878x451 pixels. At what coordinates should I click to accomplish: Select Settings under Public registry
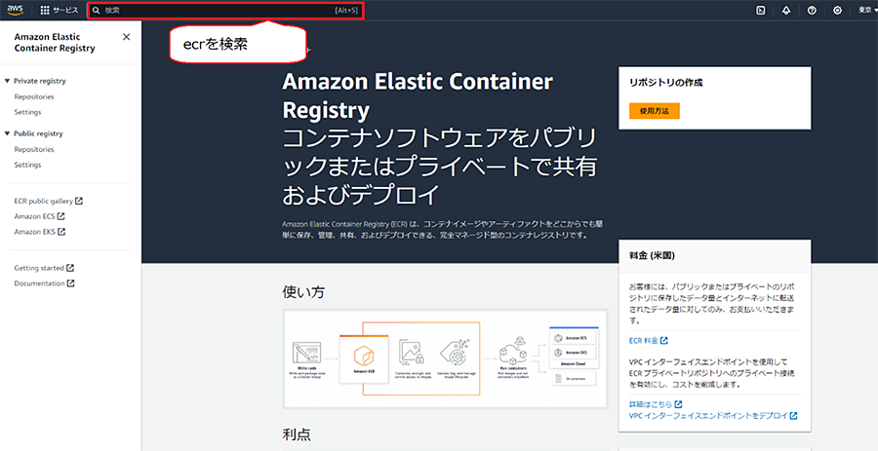tap(27, 165)
